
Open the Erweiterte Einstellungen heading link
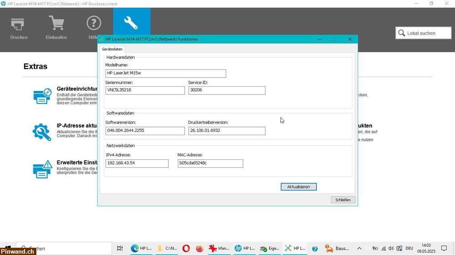click(x=77, y=162)
